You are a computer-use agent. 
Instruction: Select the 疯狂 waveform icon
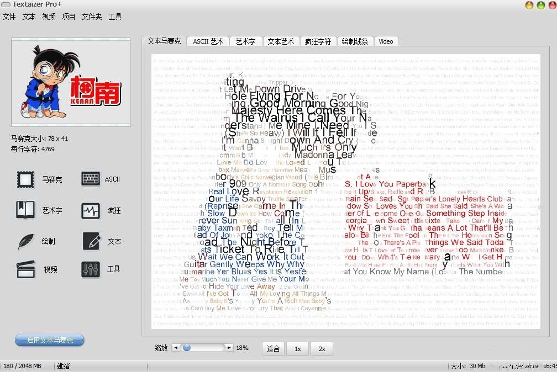point(91,211)
